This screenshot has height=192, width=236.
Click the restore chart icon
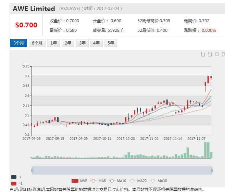[x=217, y=54]
